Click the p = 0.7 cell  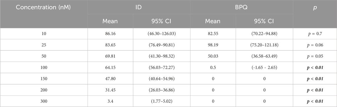[x=315, y=34]
